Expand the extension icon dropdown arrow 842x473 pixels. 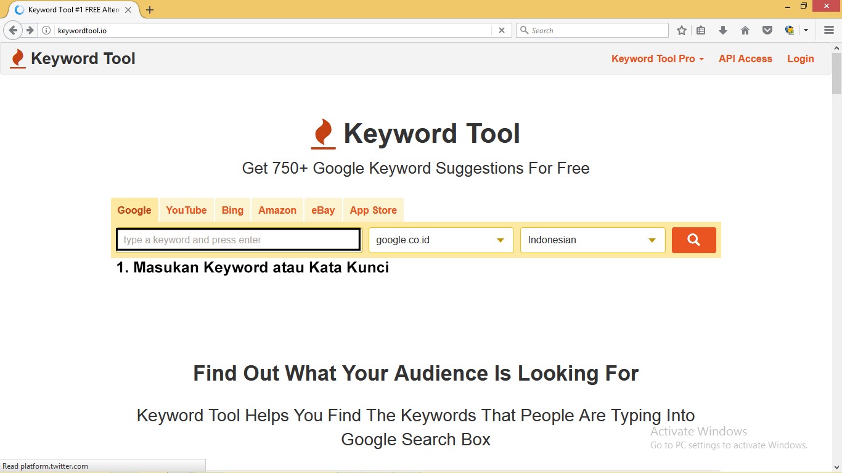tap(806, 30)
